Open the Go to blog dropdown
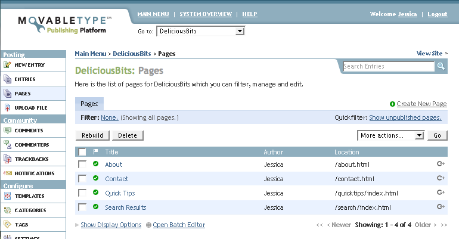Viewport: 459px width, 239px height. (x=201, y=31)
